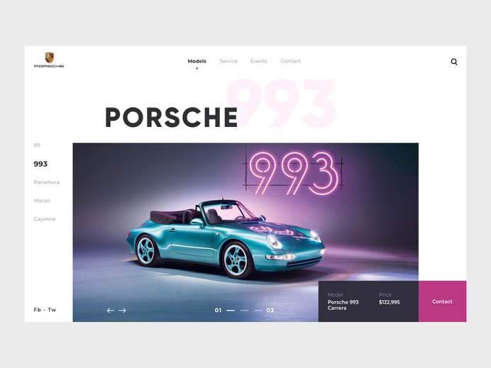Open the Service navigation tab
The image size is (491, 368).
tap(228, 61)
